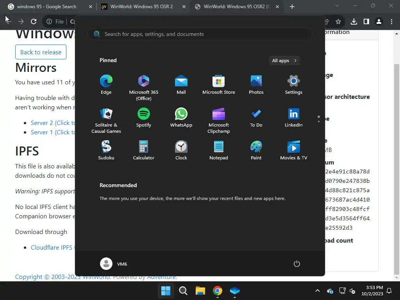This screenshot has width=400, height=300.
Task: Go to next page of pinned apps
Action: coord(319,121)
